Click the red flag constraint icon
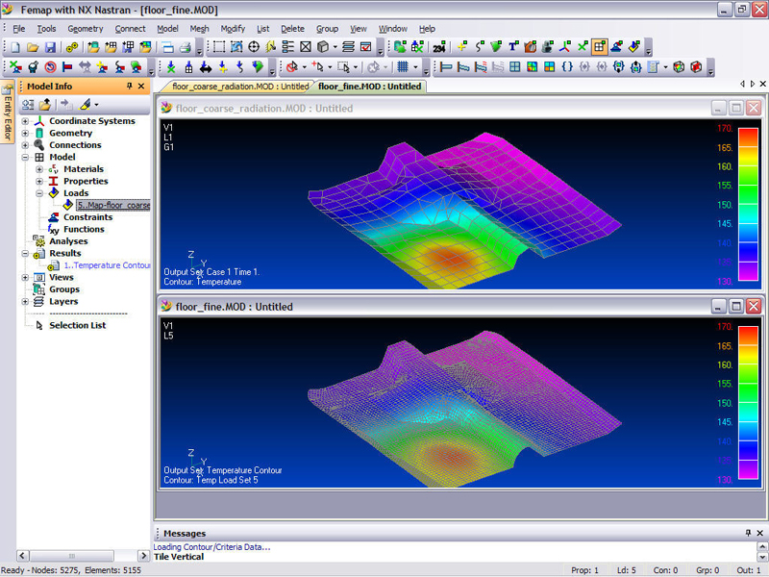Viewport: 769px width, 577px height. point(67,67)
